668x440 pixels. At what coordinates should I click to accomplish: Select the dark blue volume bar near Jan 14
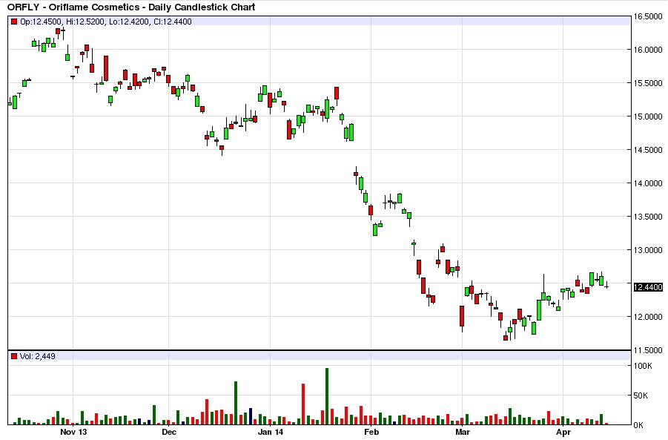pos(251,416)
